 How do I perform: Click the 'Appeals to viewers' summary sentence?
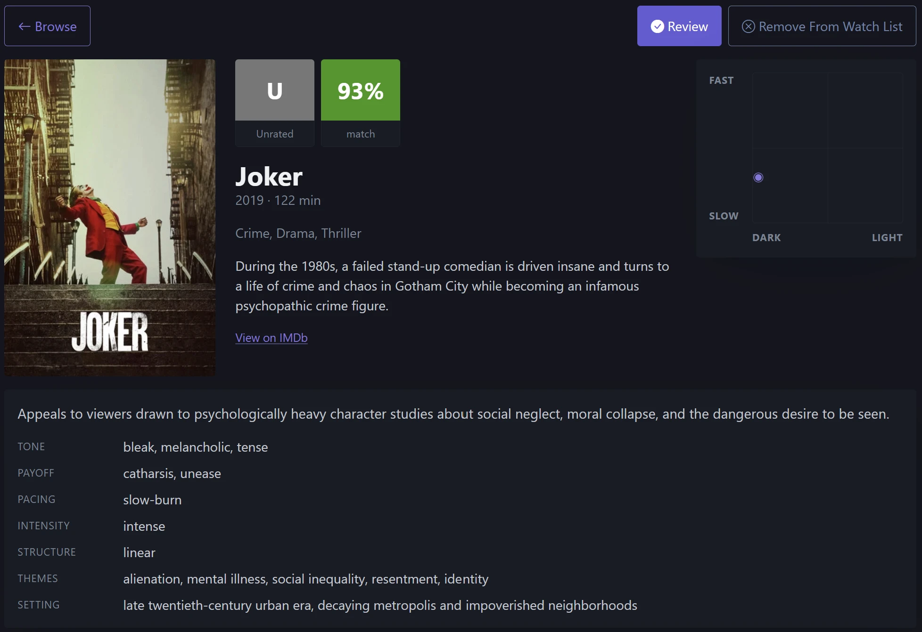click(453, 414)
